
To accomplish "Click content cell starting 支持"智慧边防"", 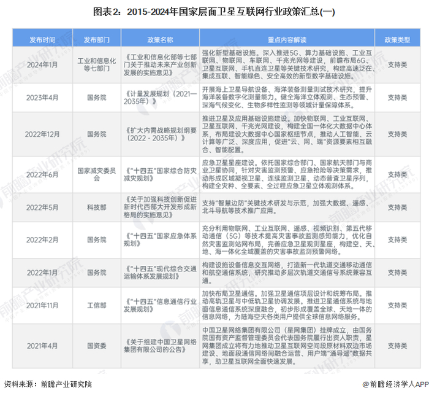I will click(287, 208).
